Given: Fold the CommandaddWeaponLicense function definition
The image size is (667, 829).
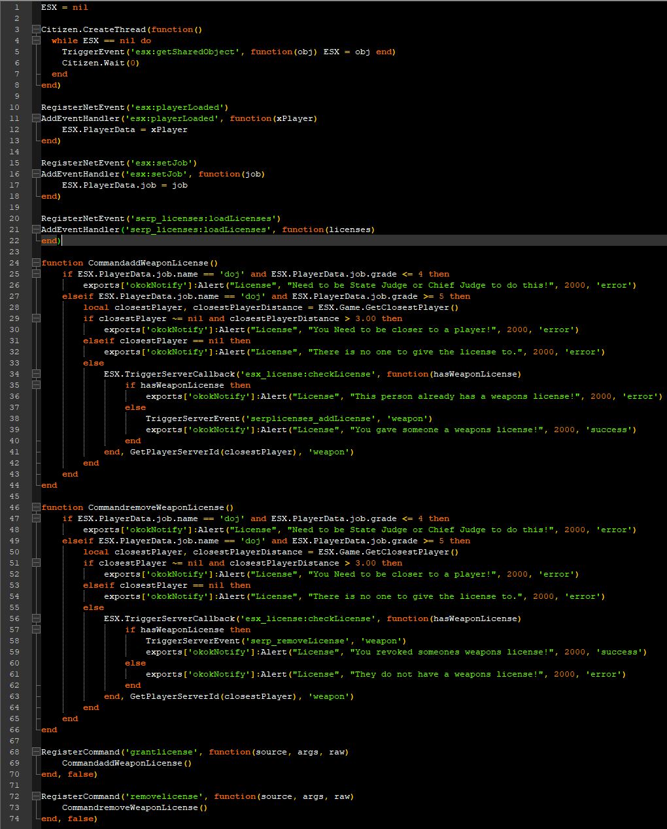Looking at the screenshot, I should (36, 263).
